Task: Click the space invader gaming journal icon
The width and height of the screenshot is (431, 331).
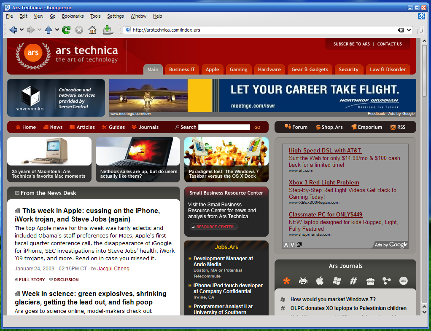Action: [303, 281]
